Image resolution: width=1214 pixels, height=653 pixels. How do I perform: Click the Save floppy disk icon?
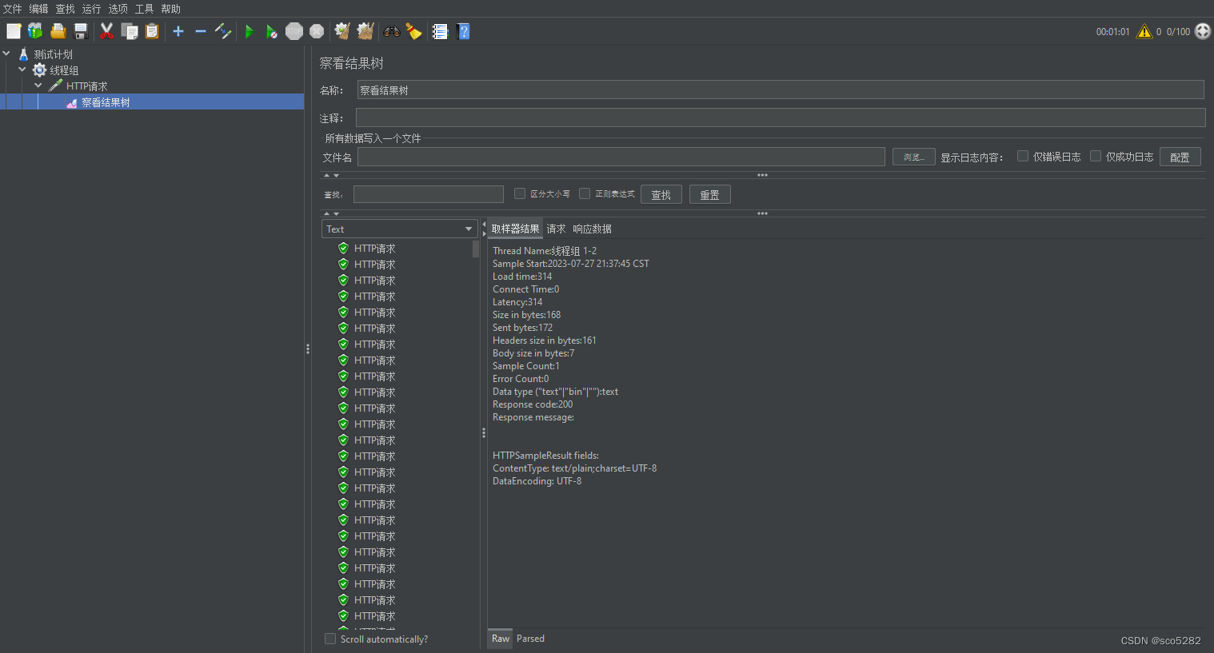pos(81,31)
